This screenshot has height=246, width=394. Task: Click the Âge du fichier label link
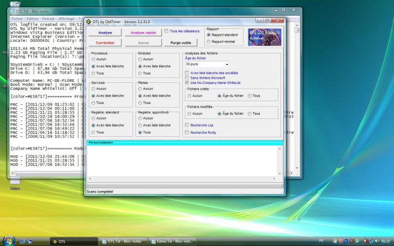click(x=195, y=58)
